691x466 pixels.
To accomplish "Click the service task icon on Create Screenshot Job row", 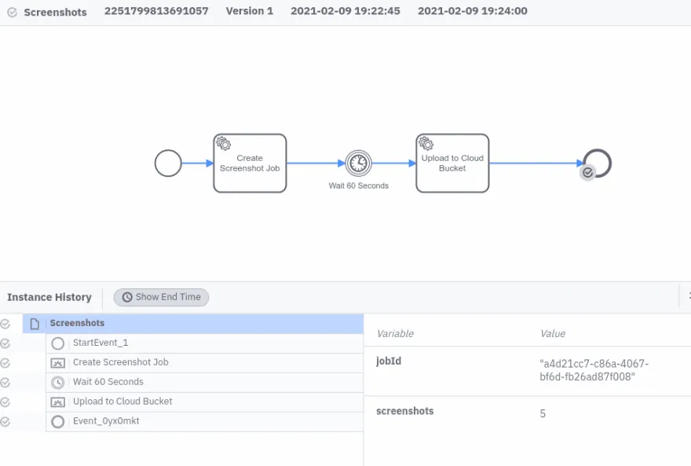I will tap(57, 362).
